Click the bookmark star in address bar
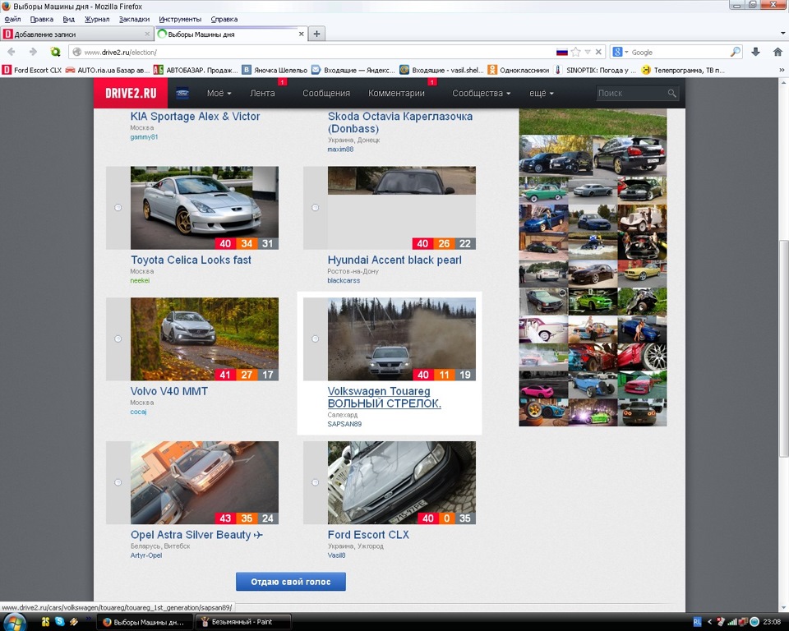The height and width of the screenshot is (631, 789). [x=575, y=52]
